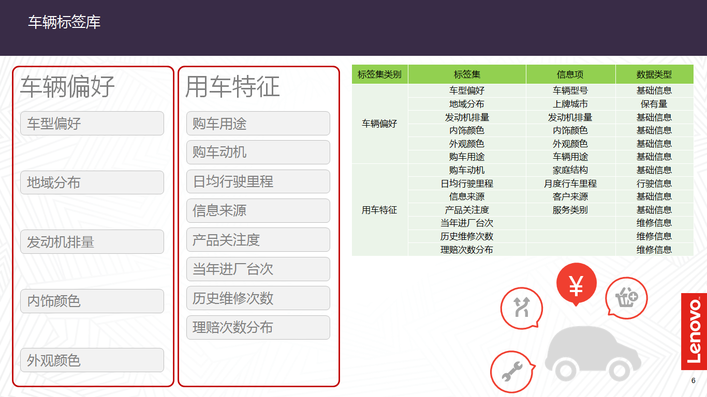Select the 理赔次数分布 grey label box
This screenshot has height=397, width=707.
[x=258, y=327]
